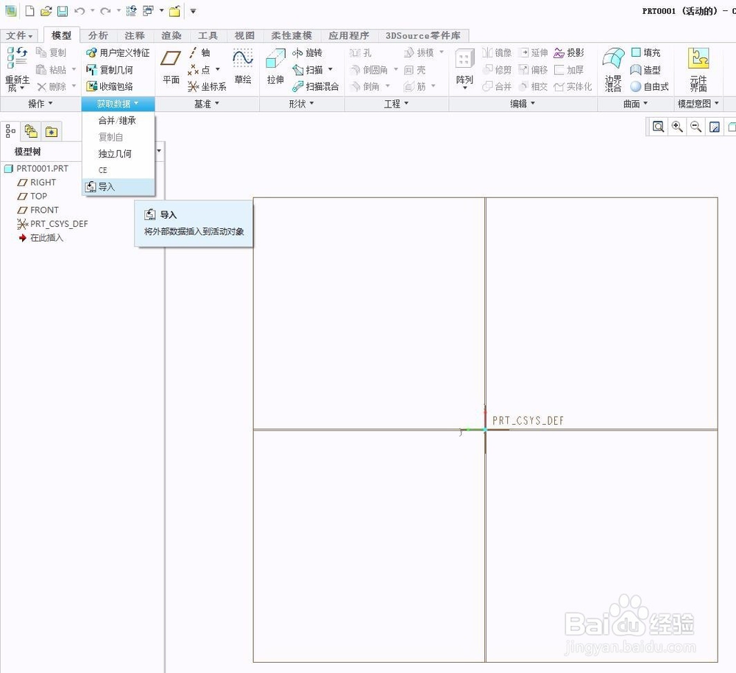Expand the 编辑 group dropdown
This screenshot has height=673, width=736.
(523, 103)
